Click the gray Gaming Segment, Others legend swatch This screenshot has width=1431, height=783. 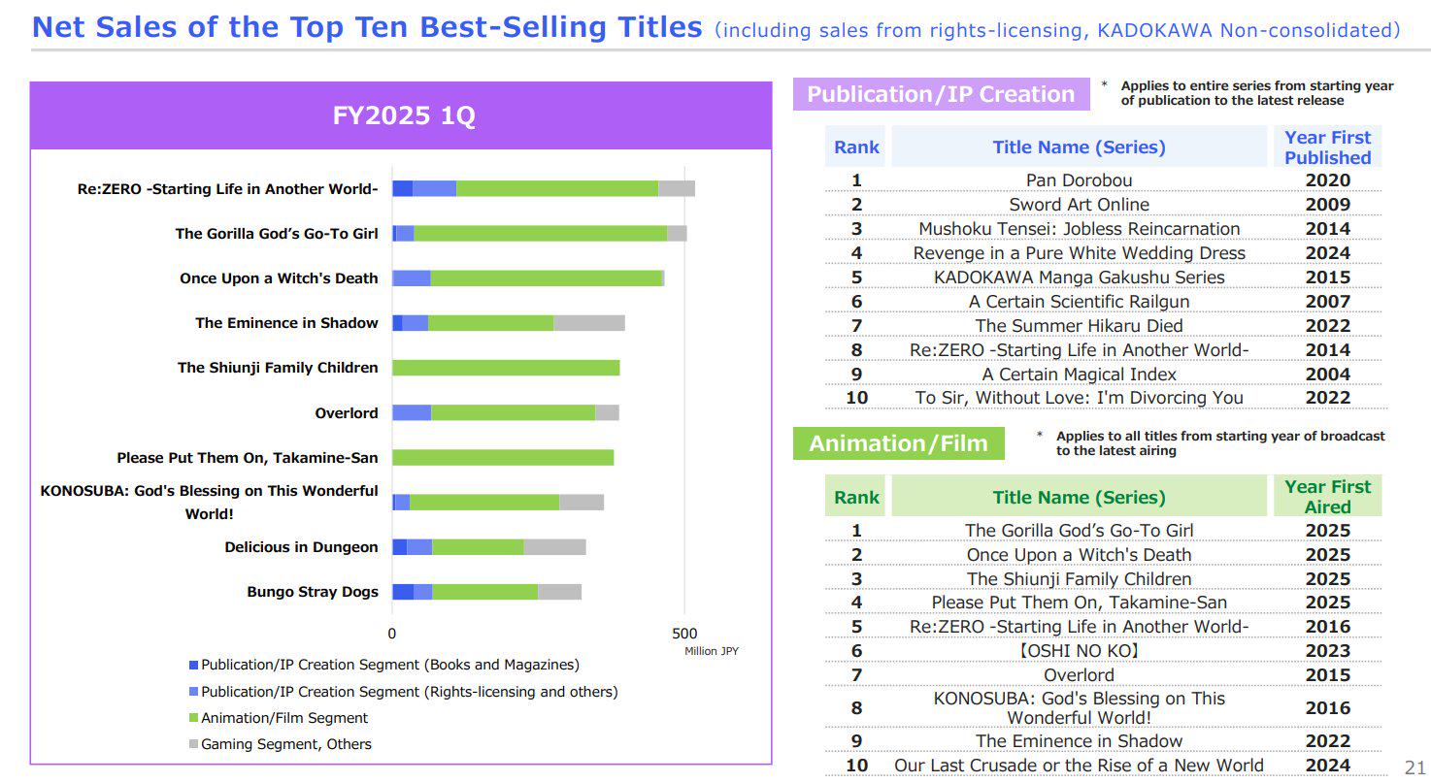pos(193,744)
